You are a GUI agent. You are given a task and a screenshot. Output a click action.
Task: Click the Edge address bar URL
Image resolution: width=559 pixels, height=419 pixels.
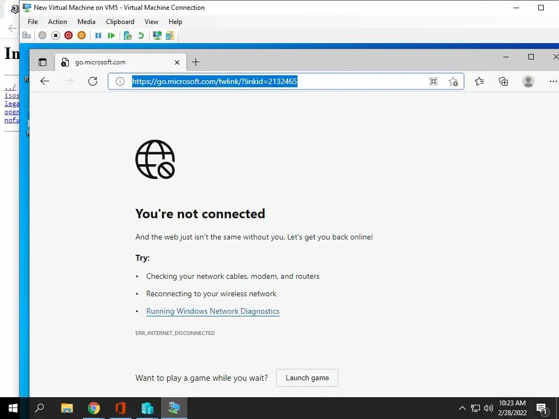[215, 81]
